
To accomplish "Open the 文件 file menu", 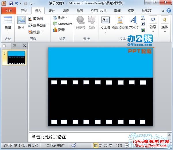I will tap(9, 11).
